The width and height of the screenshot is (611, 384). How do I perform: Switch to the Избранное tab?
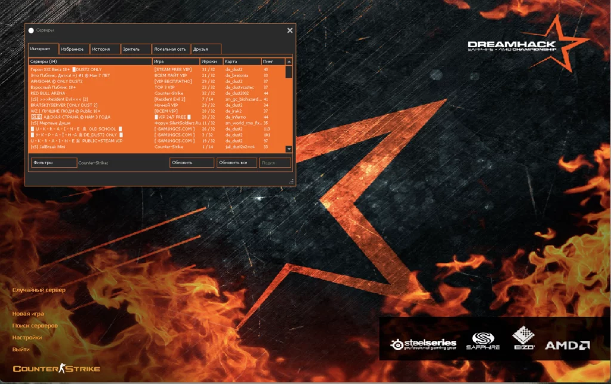pyautogui.click(x=73, y=49)
